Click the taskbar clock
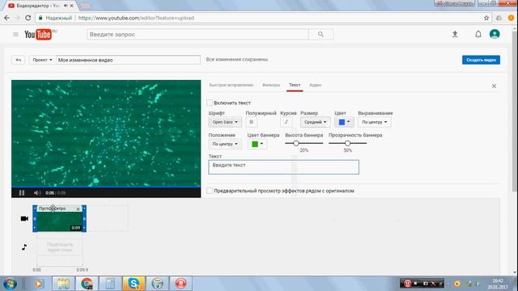 pyautogui.click(x=498, y=284)
